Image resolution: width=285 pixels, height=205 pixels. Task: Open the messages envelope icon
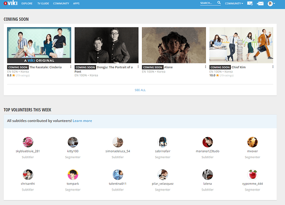point(260,3)
